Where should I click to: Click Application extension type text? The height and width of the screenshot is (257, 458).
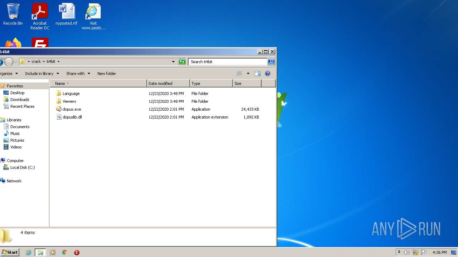tap(210, 117)
